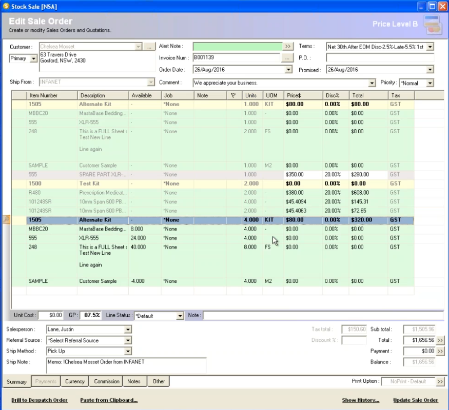Click the Stock Sale title bar icon
This screenshot has width=449, height=410.
coord(6,6)
